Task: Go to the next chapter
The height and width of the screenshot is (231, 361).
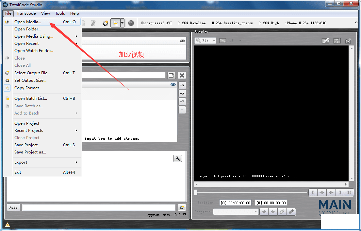Action: [x=273, y=212]
